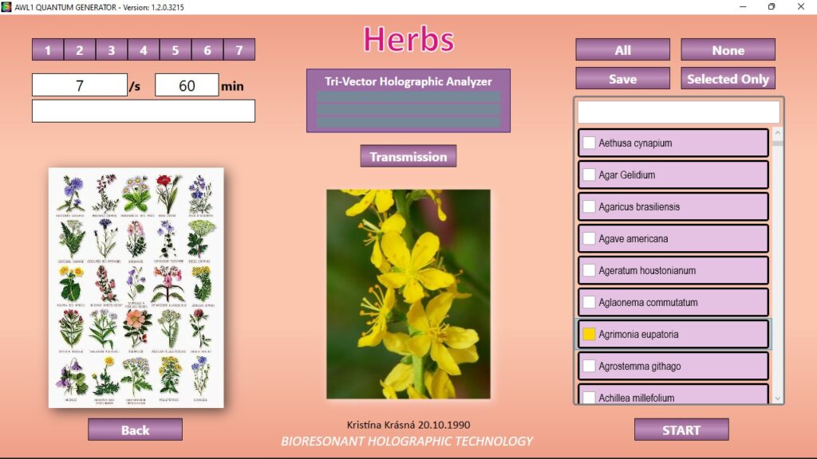Click the yellow Agrimonia flower photo
This screenshot has width=817, height=459.
tap(408, 294)
